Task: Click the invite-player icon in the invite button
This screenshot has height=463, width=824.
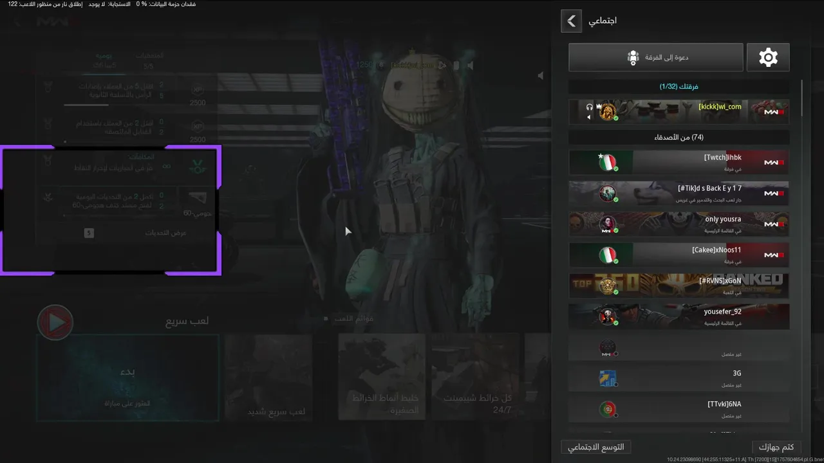Action: point(633,57)
